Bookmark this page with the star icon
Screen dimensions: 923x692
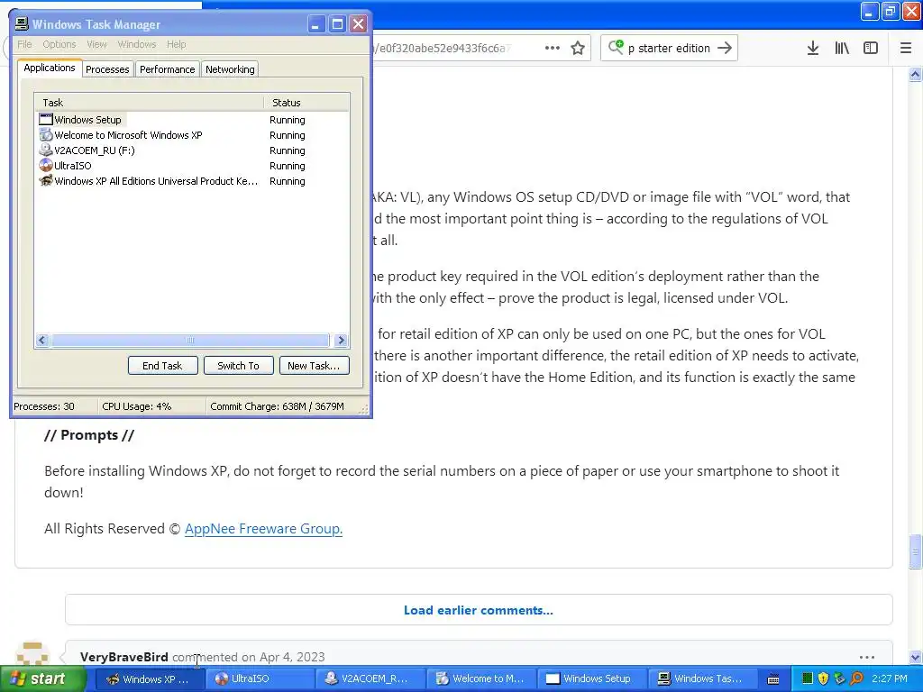coord(578,49)
